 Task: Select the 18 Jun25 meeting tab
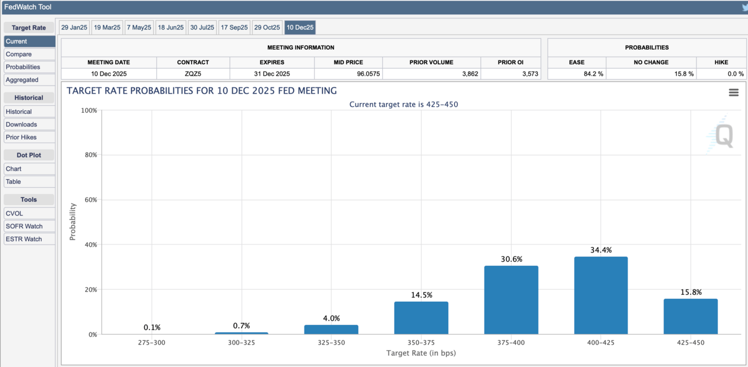[x=171, y=28]
